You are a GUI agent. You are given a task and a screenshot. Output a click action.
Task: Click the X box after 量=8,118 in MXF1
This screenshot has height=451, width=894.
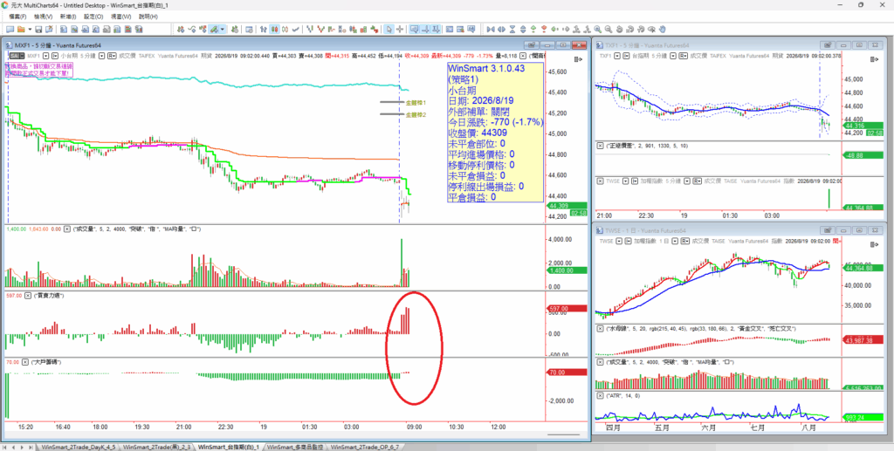(524, 56)
